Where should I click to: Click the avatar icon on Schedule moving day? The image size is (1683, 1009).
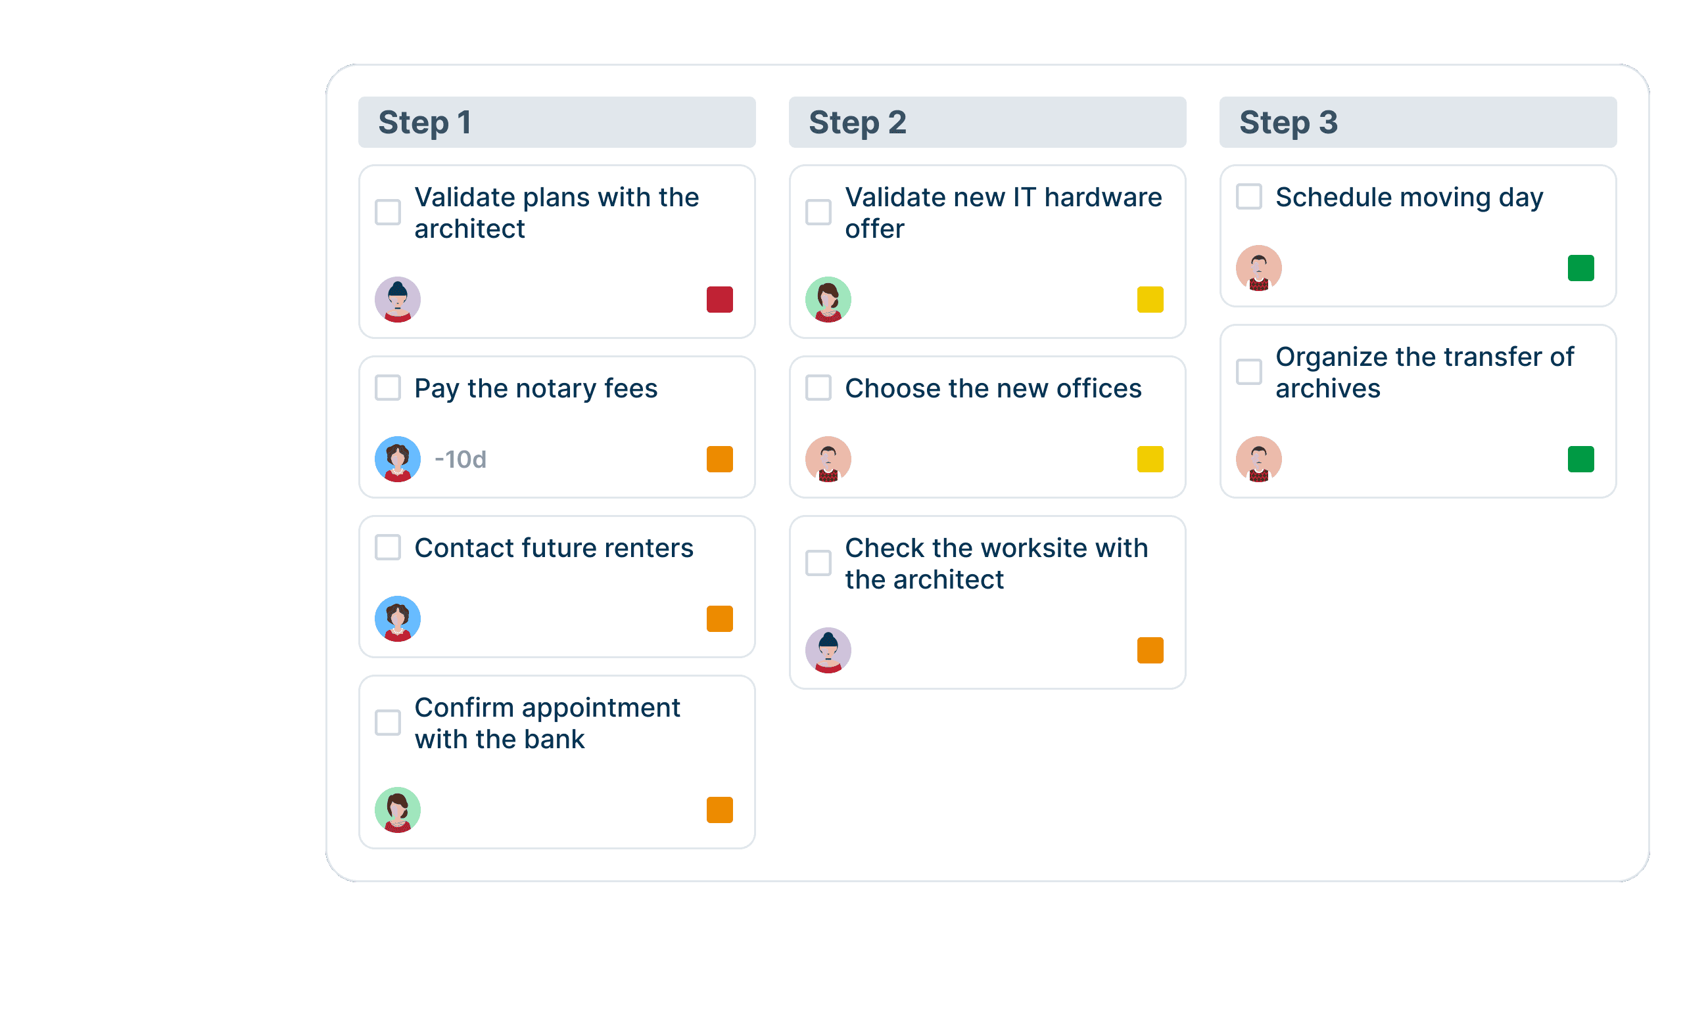pos(1260,267)
